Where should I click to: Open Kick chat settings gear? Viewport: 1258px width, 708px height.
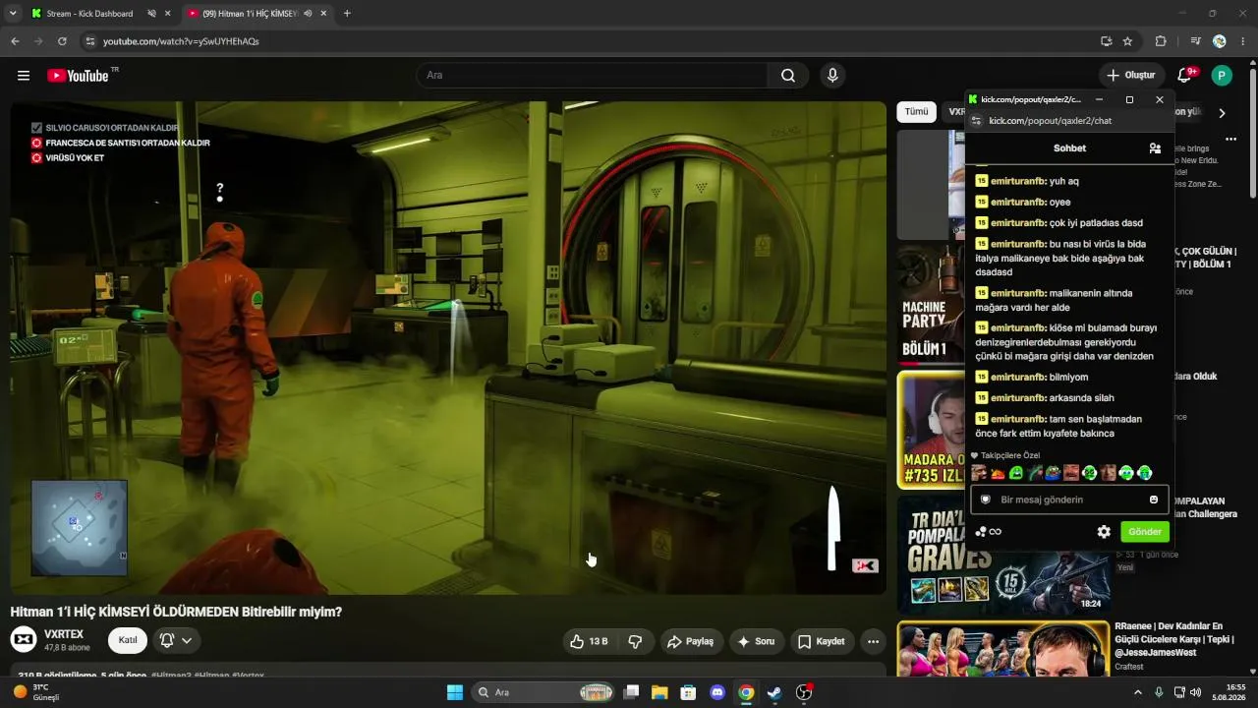1104,532
